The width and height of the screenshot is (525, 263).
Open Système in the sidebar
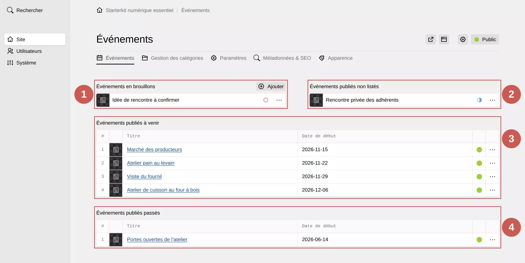click(x=35, y=63)
